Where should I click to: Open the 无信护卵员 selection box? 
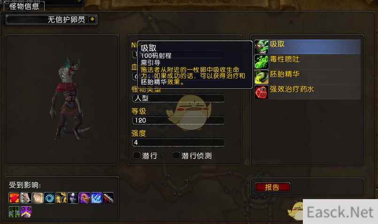pyautogui.click(x=51, y=20)
